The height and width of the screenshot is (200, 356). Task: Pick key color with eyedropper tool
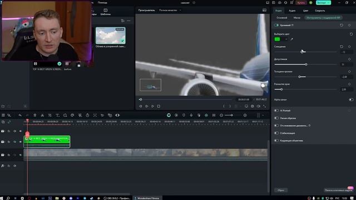coord(291,39)
